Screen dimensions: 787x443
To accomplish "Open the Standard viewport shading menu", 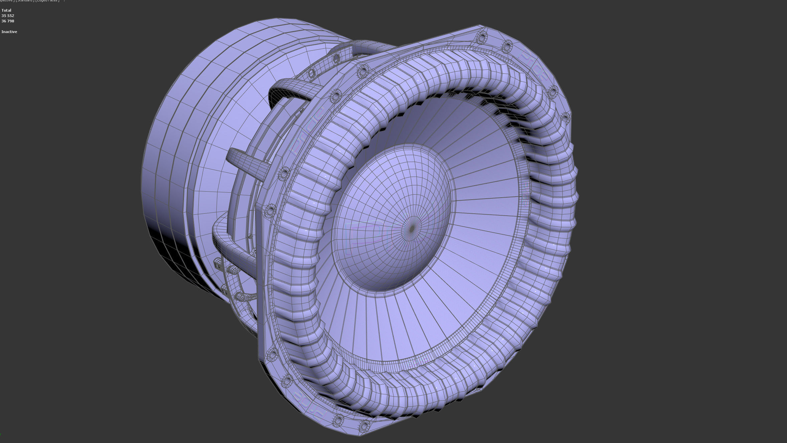I will pos(25,1).
